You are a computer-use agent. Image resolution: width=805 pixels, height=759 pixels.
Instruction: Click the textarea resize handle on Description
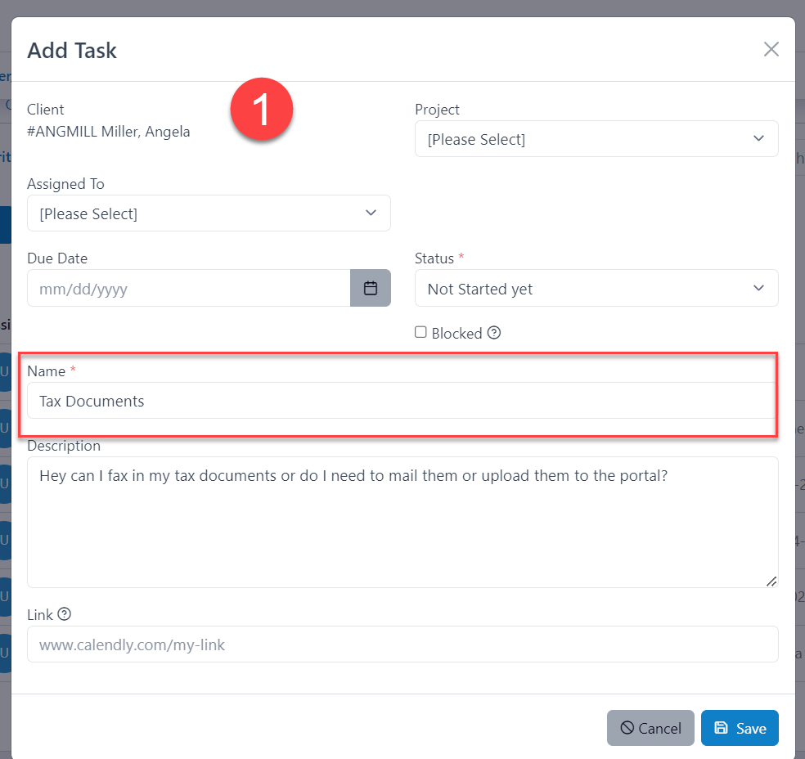click(771, 582)
